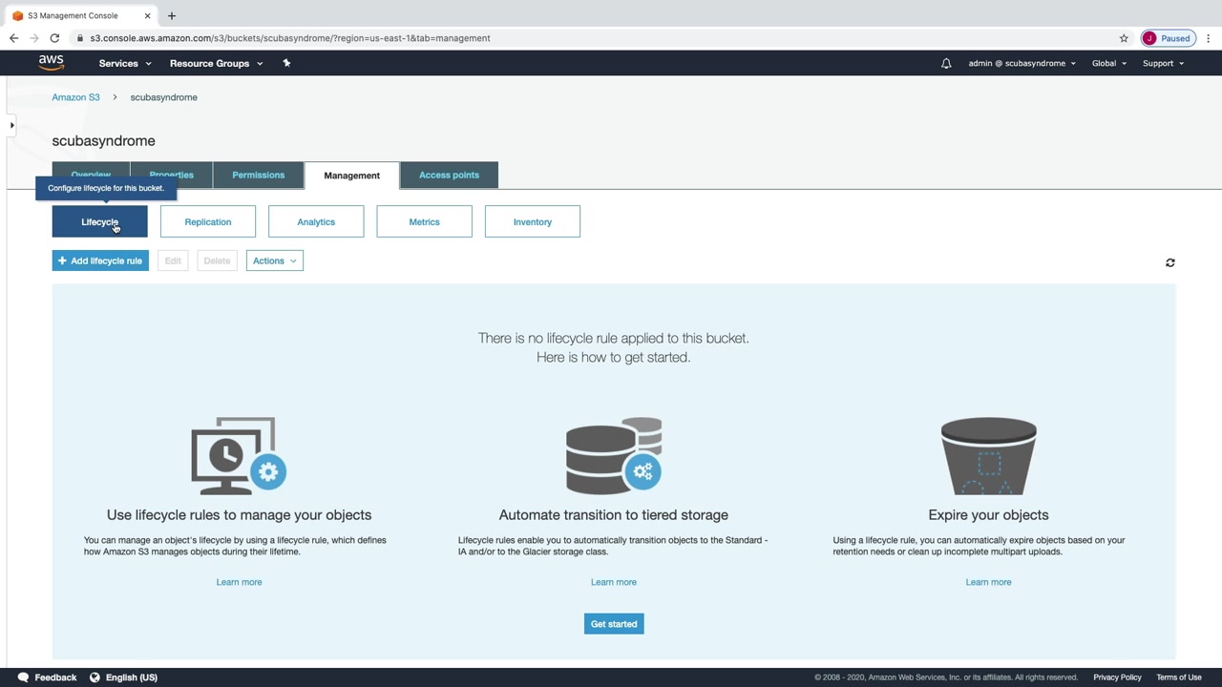The image size is (1222, 687).
Task: Bookmark this page with the star icon
Action: coord(1124,38)
